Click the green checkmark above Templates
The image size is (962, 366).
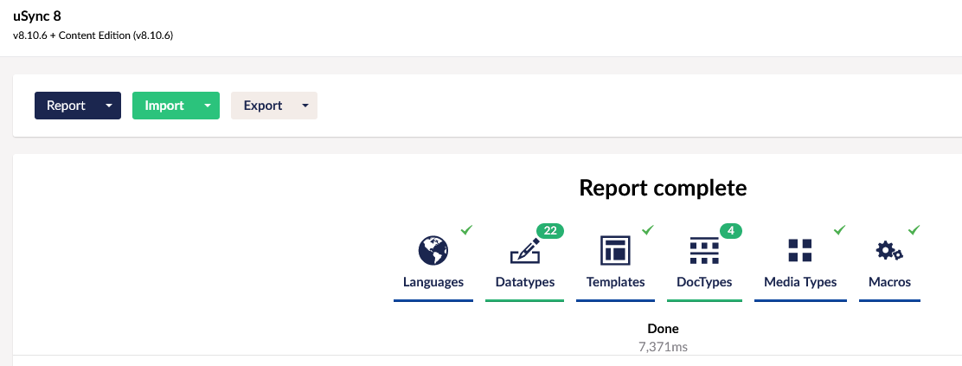coord(648,229)
